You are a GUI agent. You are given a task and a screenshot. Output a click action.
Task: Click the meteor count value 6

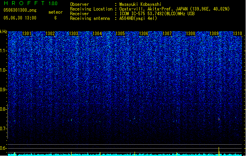pyautogui.click(x=56, y=18)
